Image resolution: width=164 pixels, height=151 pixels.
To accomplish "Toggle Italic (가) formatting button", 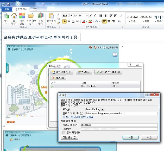I will click(x=69, y=21).
